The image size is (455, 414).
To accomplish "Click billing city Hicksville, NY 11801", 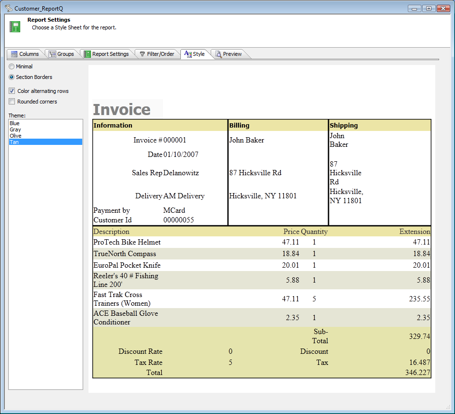I will point(263,196).
